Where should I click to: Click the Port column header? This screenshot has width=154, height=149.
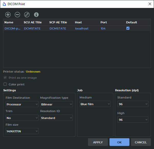pyautogui.click(x=104, y=22)
